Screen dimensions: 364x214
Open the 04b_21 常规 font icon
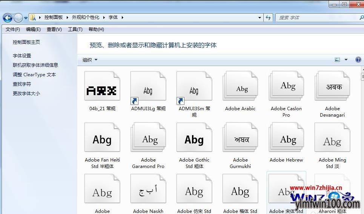(102, 86)
